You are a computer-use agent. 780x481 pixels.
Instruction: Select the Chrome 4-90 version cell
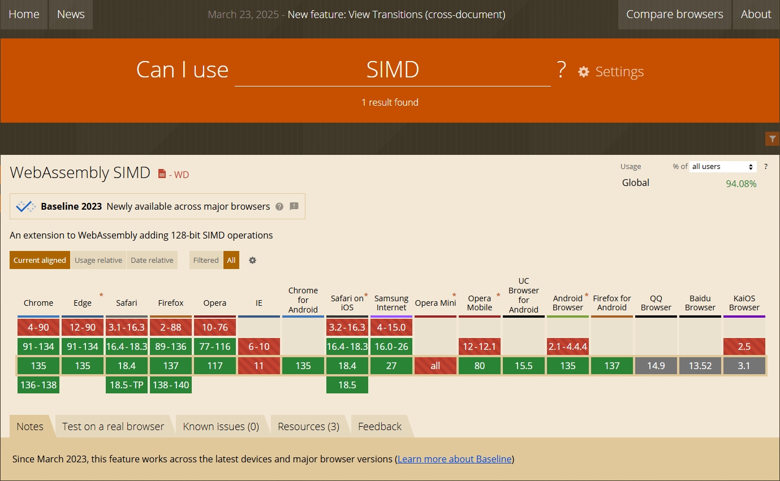[38, 327]
